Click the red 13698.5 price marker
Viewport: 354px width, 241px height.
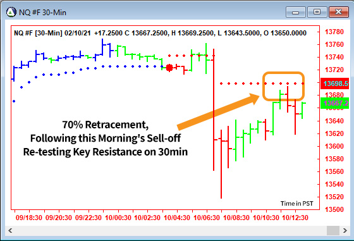tap(335, 83)
